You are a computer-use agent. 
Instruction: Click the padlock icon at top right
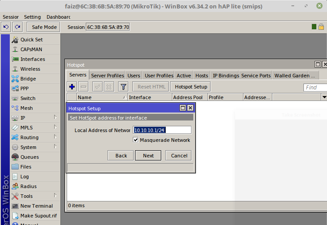click(321, 27)
